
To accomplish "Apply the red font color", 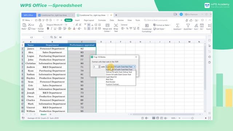I will click(74, 28).
